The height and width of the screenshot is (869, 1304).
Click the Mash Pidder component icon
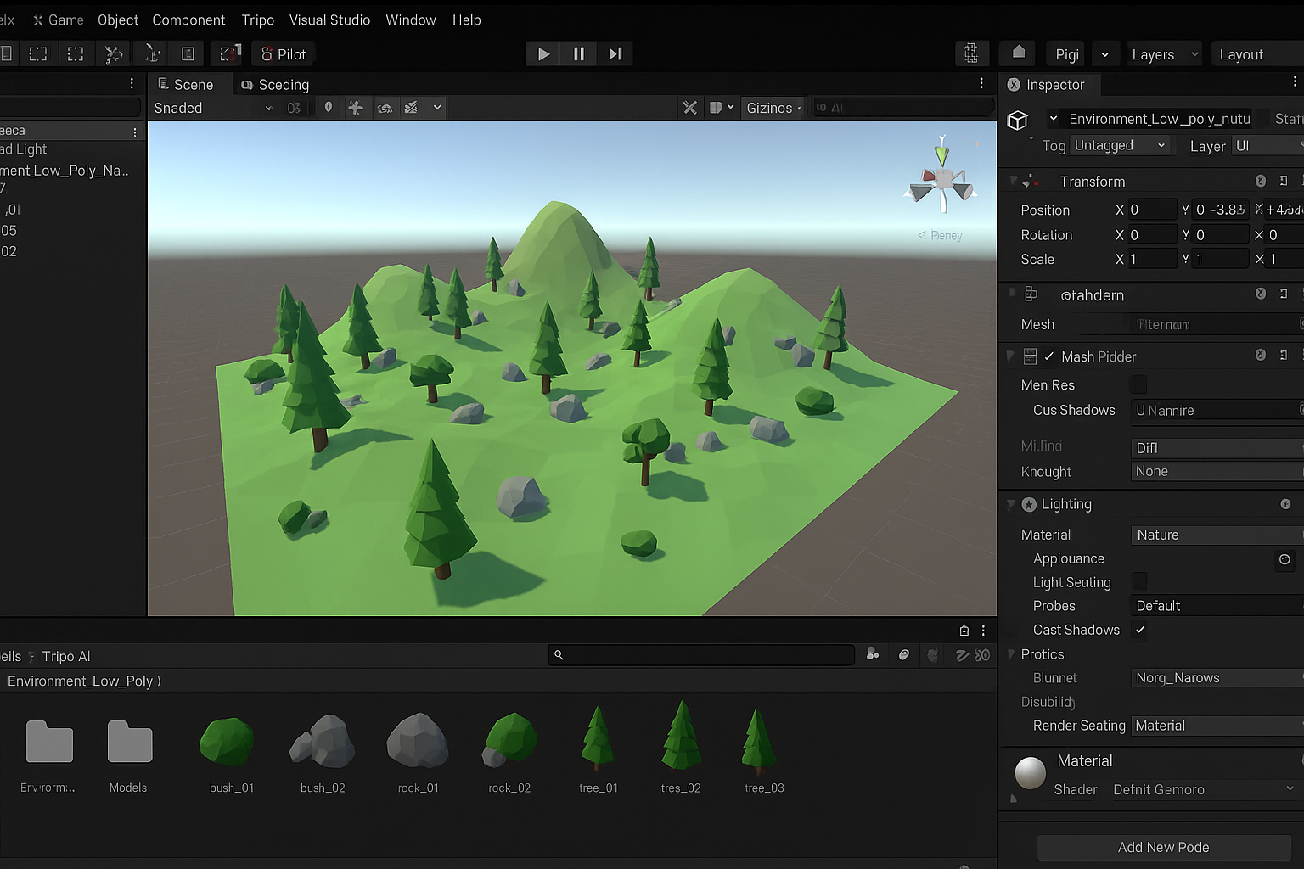(1031, 356)
